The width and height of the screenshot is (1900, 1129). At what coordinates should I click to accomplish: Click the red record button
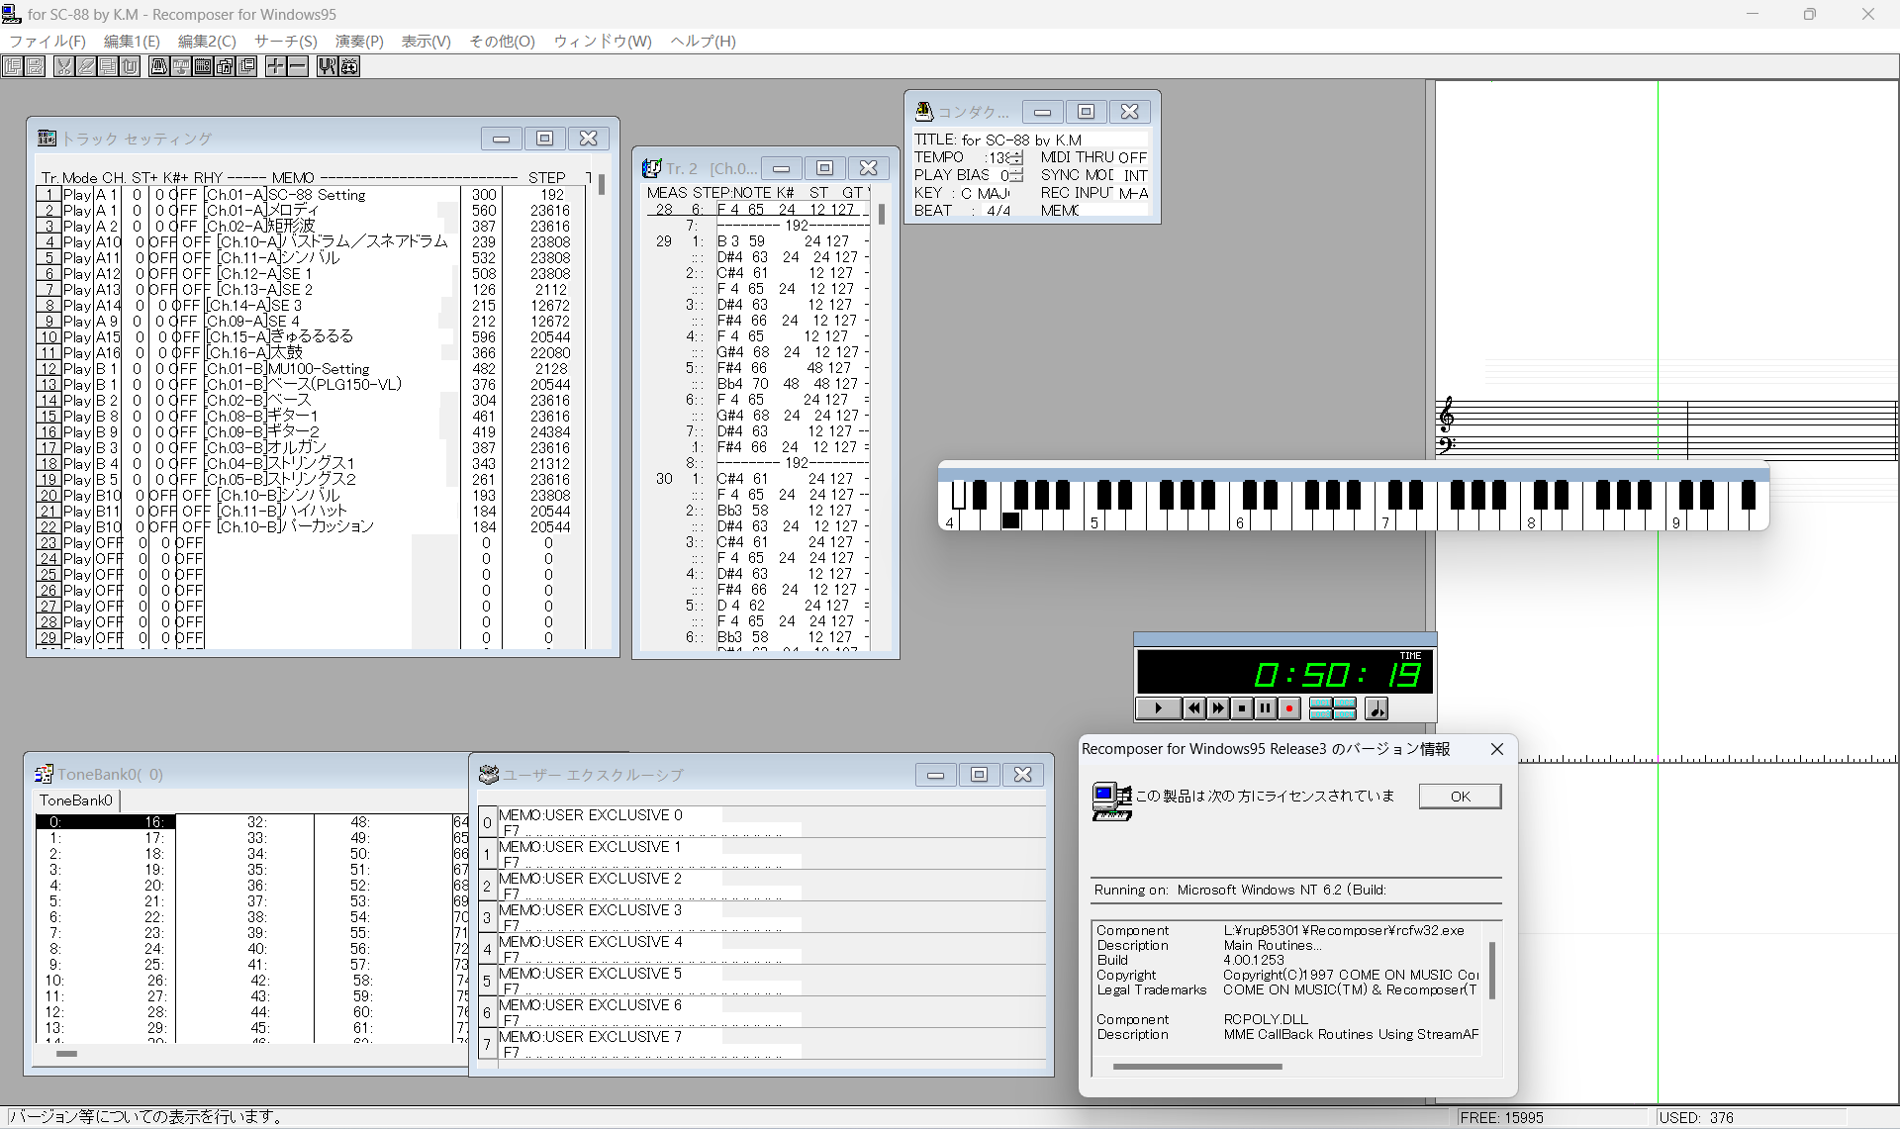pos(1289,708)
